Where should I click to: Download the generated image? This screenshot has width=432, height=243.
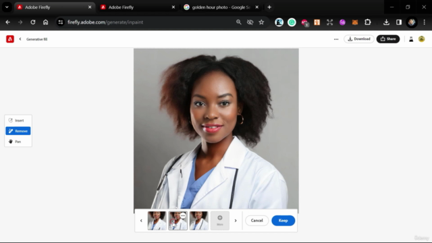(x=359, y=39)
